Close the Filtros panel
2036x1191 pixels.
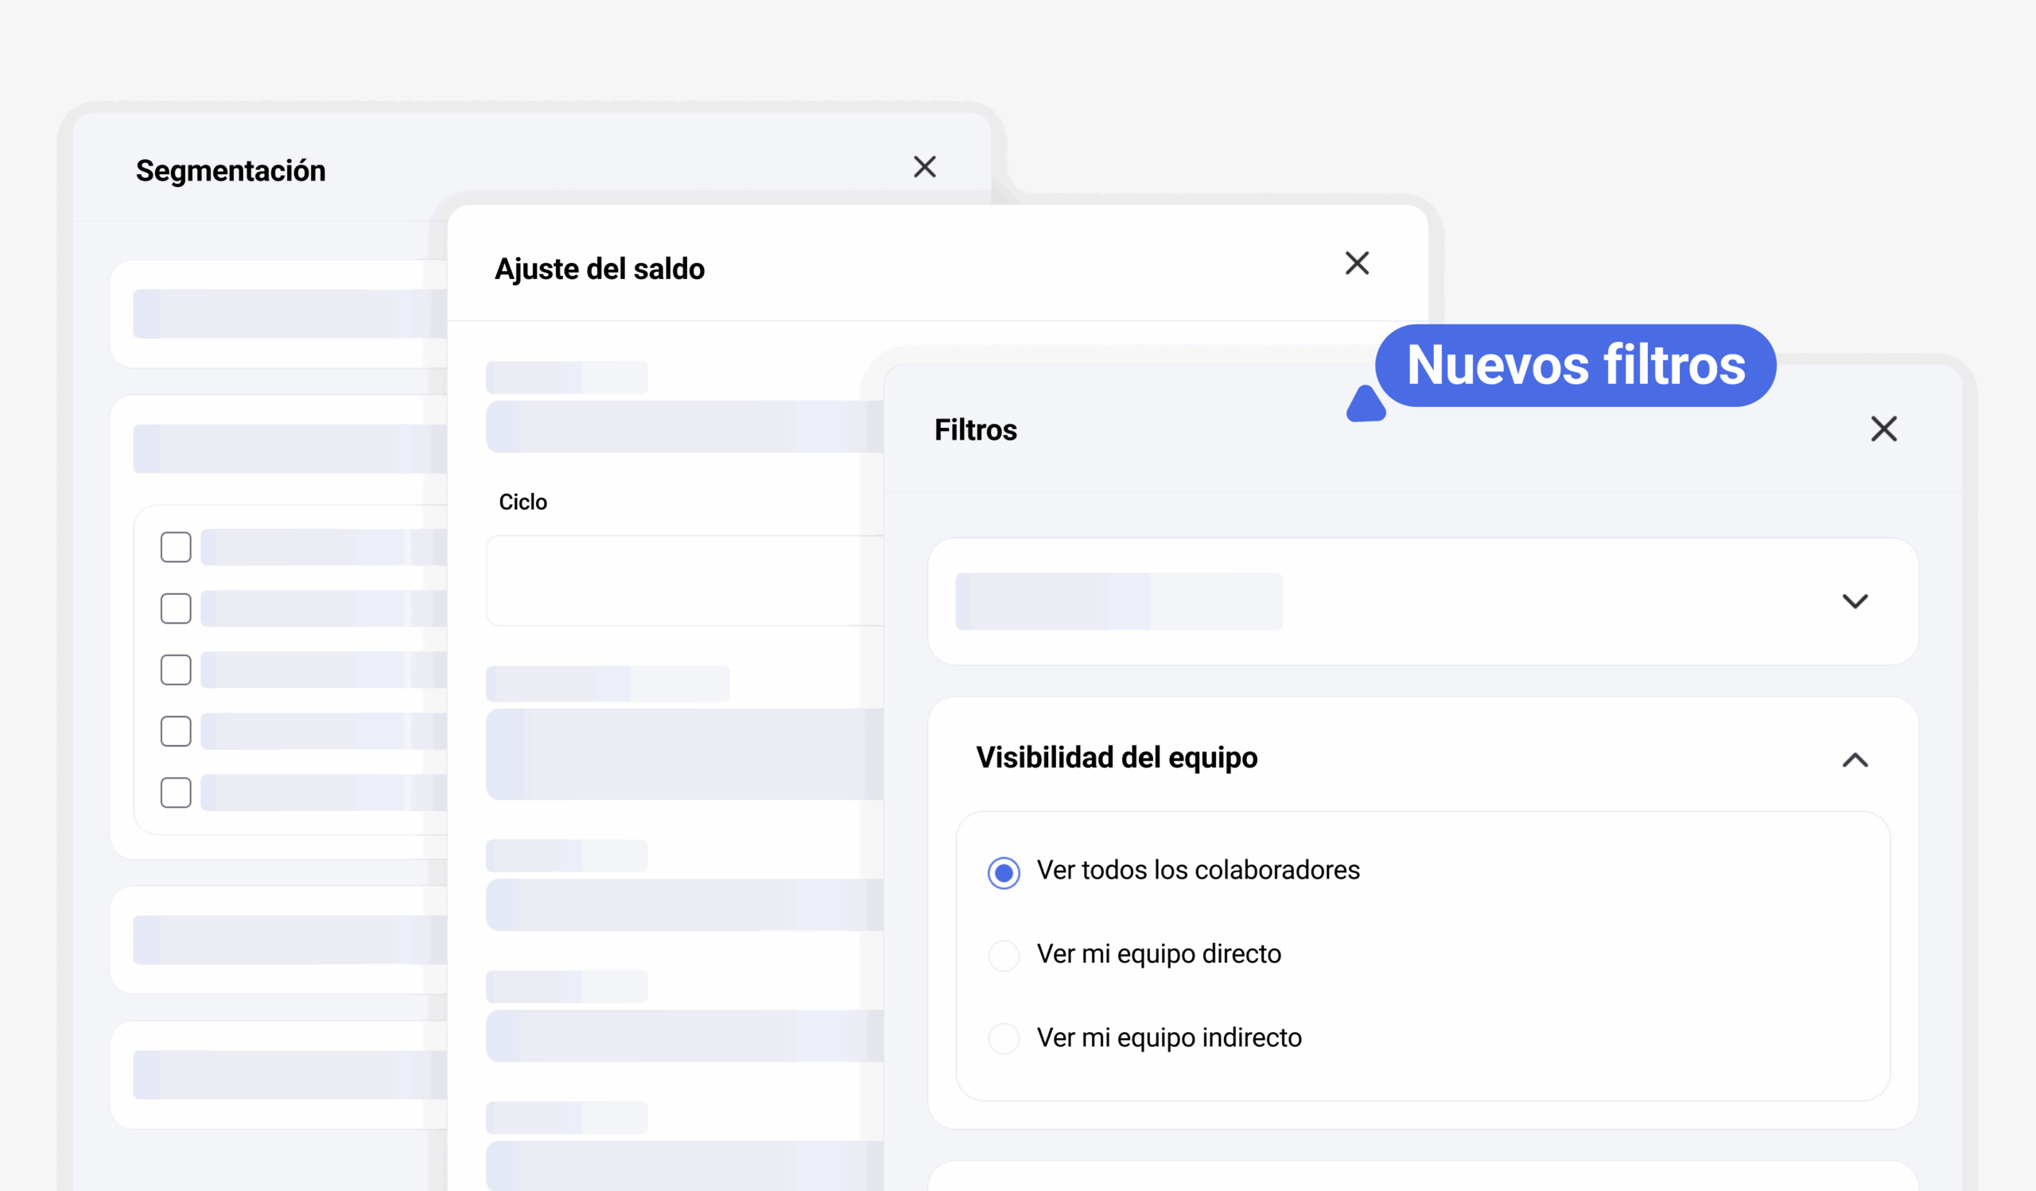(x=1885, y=429)
